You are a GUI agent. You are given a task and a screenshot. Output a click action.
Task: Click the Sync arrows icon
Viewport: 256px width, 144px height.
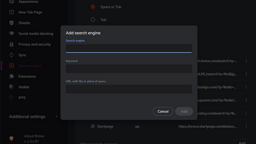[x=12, y=55]
